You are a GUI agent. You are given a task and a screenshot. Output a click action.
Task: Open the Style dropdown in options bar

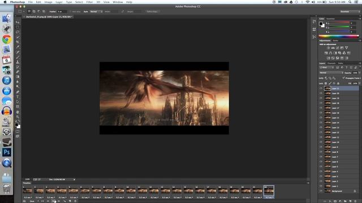coord(96,11)
